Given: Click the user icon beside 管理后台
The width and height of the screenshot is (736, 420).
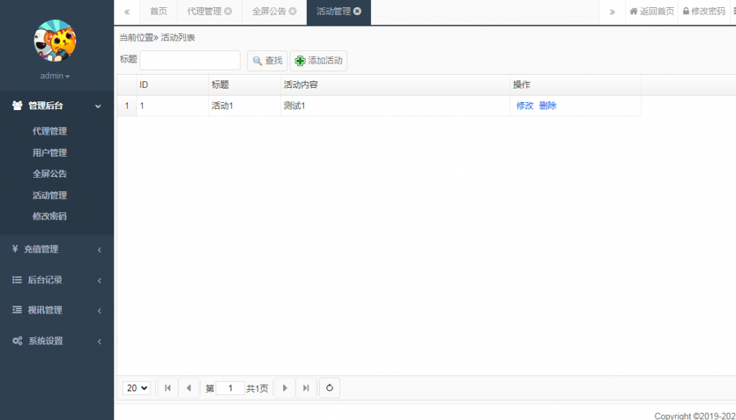Looking at the screenshot, I should coord(17,105).
